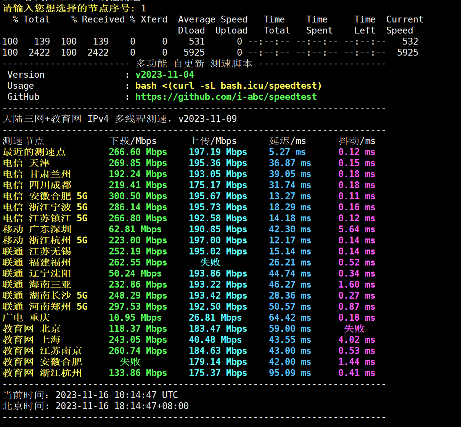Click the GitHub speedtest repository URL
The image size is (461, 427).
pos(226,97)
